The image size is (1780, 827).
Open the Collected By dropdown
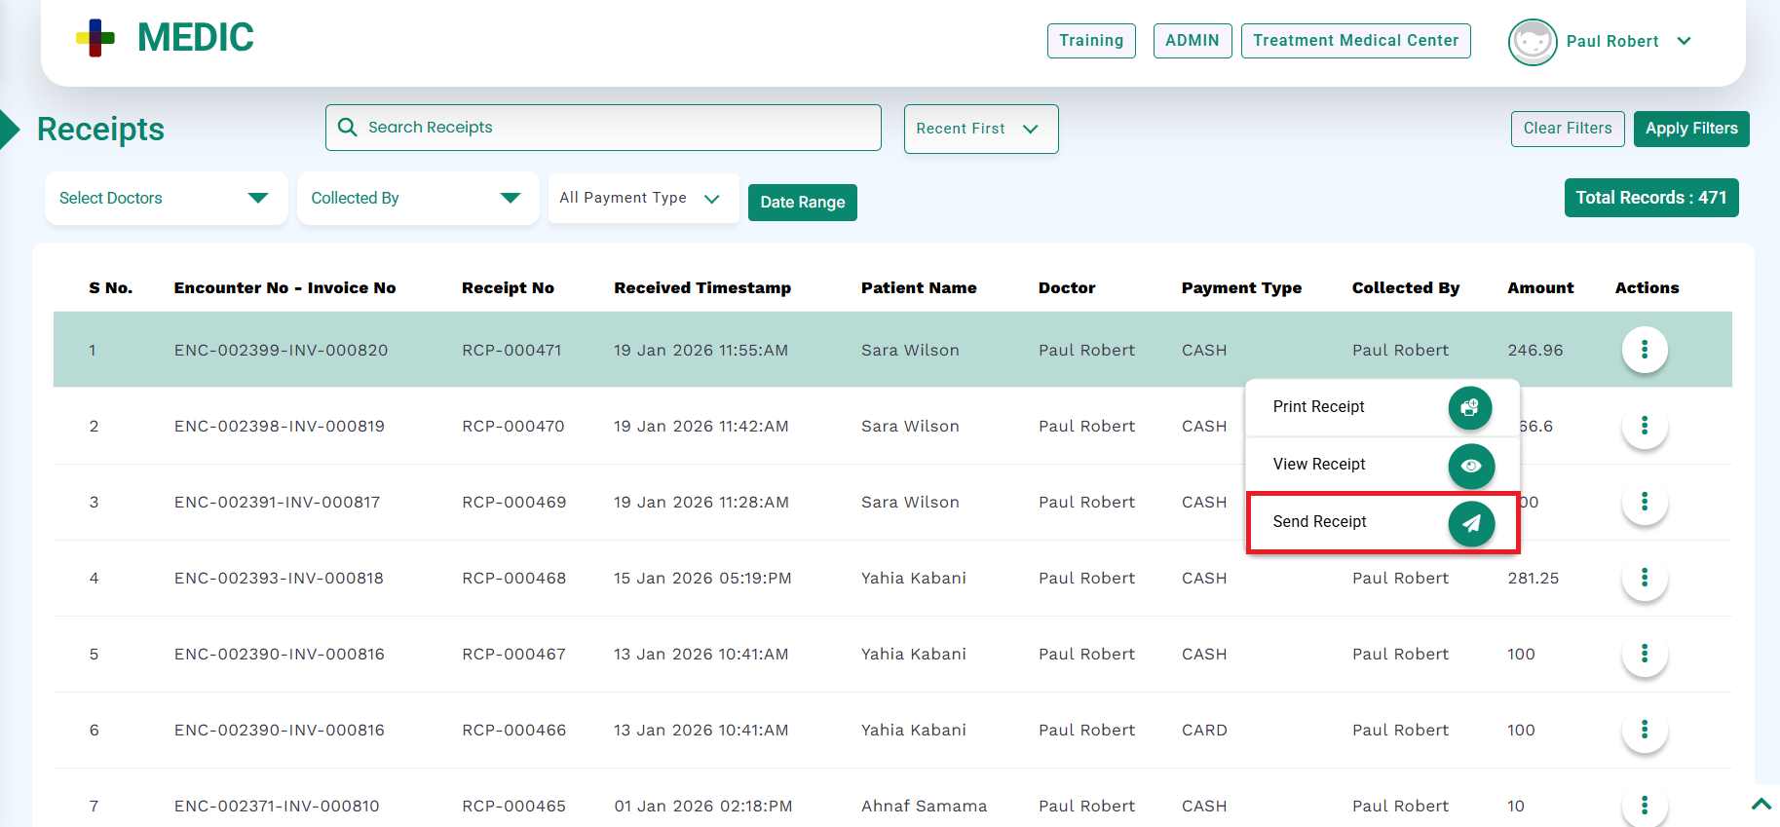[x=417, y=198]
